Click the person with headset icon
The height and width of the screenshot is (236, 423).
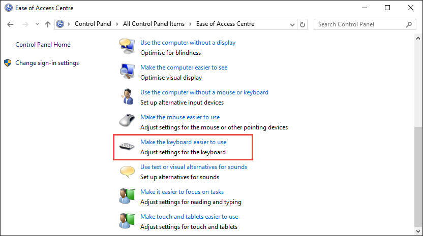pos(127,96)
